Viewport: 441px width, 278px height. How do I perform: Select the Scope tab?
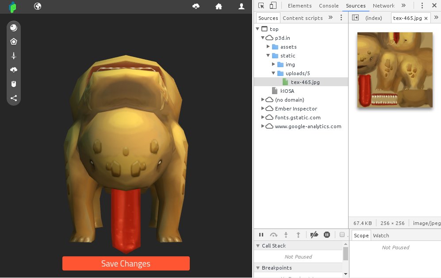[x=361, y=236]
